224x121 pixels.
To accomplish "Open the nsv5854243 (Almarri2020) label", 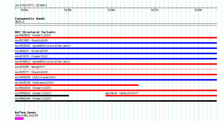I will click(x=33, y=93).
